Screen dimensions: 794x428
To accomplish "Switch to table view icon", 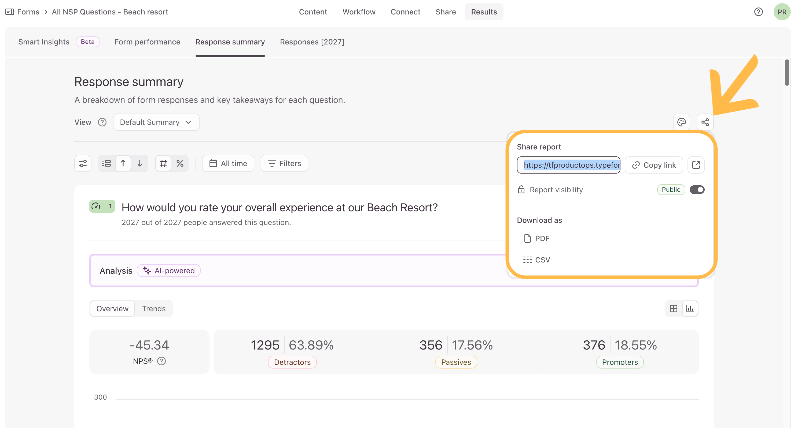I will click(674, 309).
